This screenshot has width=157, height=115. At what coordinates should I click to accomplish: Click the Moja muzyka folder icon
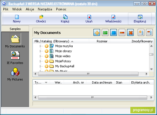click(x=52, y=46)
